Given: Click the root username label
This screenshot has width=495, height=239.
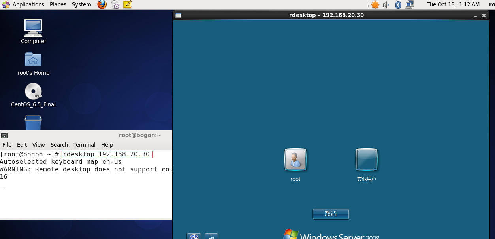Looking at the screenshot, I should pos(295,179).
